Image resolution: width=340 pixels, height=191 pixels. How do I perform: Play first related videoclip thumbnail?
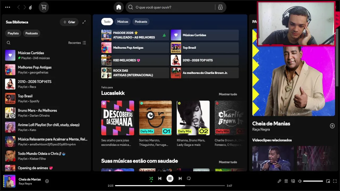click(x=273, y=158)
